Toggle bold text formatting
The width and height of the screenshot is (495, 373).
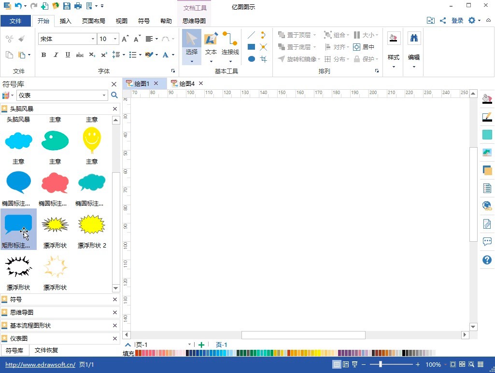[43, 55]
